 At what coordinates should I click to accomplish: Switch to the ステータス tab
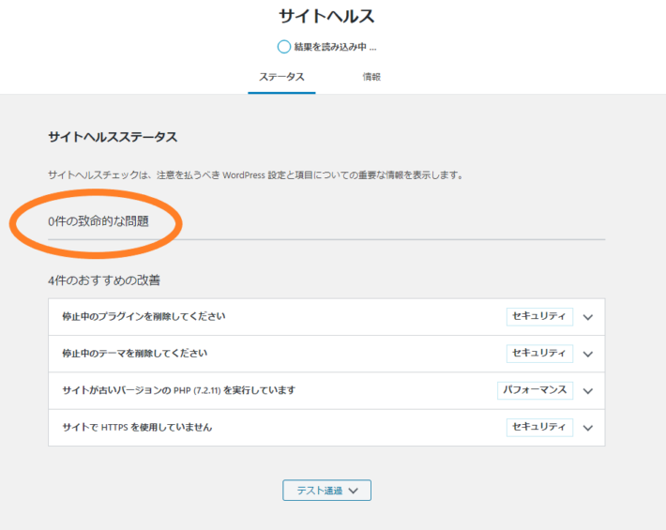281,77
